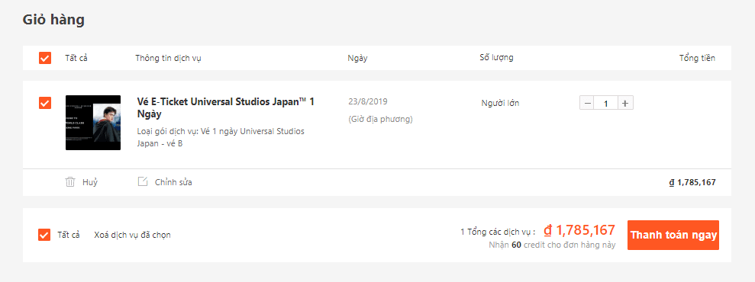The height and width of the screenshot is (282, 755).
Task: Toggle the header Tất cả checkbox
Action: click(45, 58)
